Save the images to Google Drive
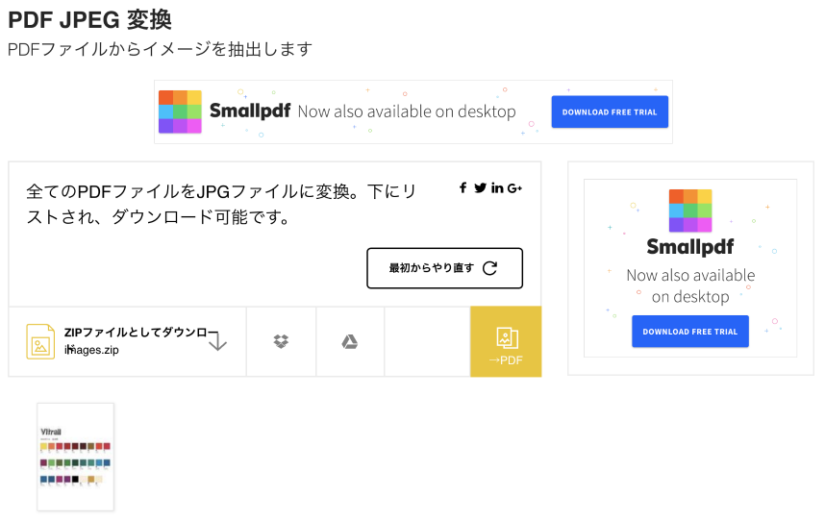825x520 pixels. coord(350,341)
